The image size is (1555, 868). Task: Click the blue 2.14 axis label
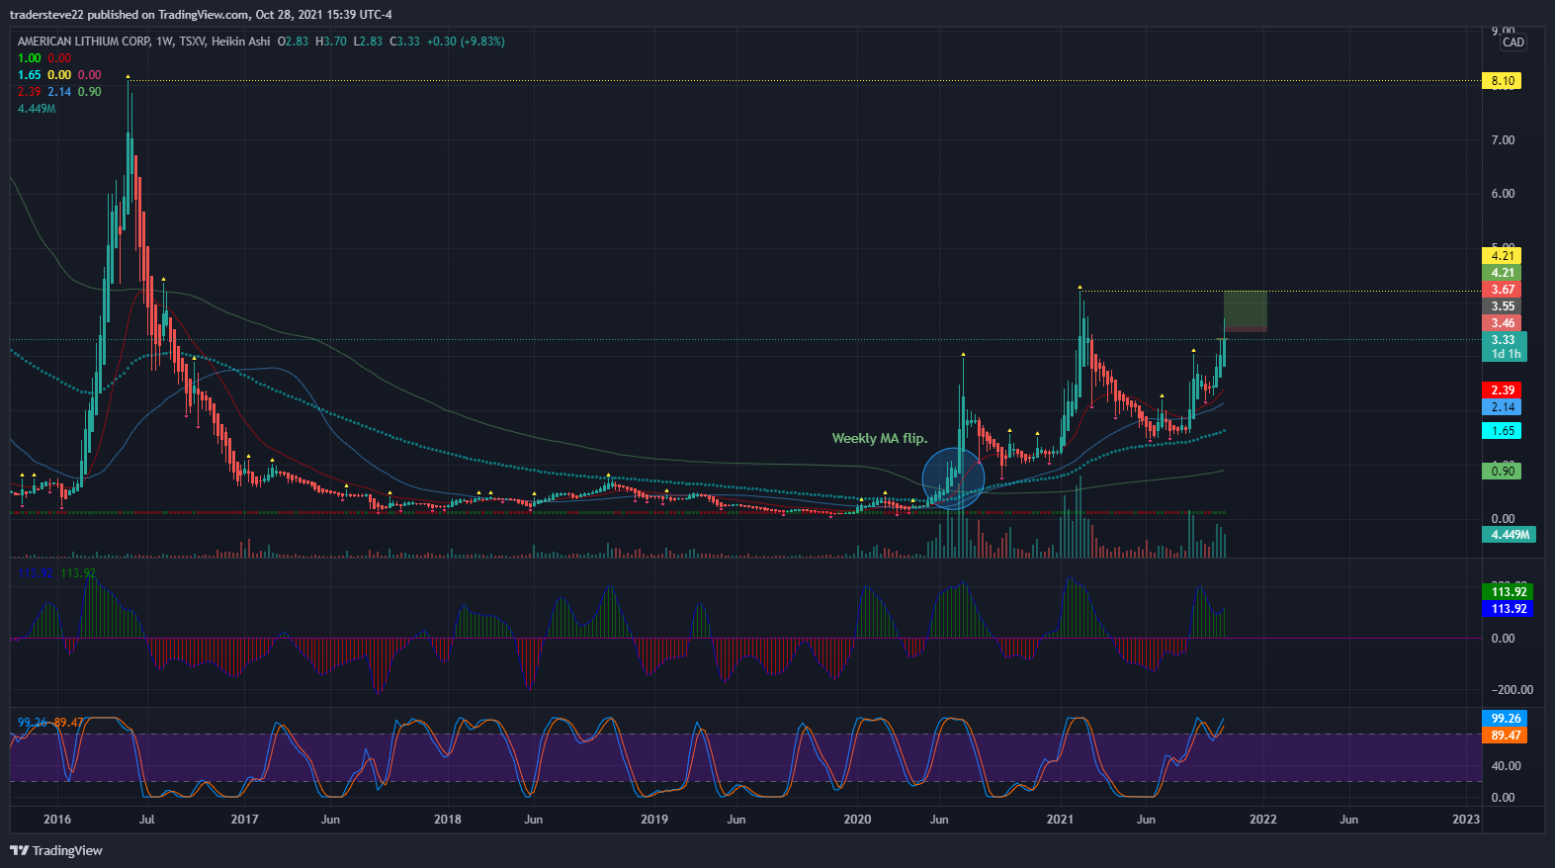click(x=1502, y=407)
